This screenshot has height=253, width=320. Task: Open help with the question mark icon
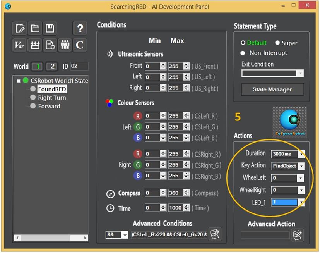tap(80, 28)
